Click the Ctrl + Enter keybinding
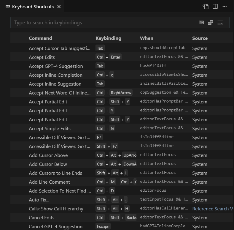This screenshot has height=230, width=234. 109,57
